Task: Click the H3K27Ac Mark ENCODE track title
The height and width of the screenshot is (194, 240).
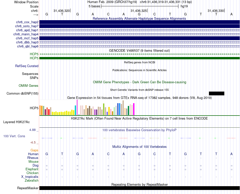Action: point(139,119)
